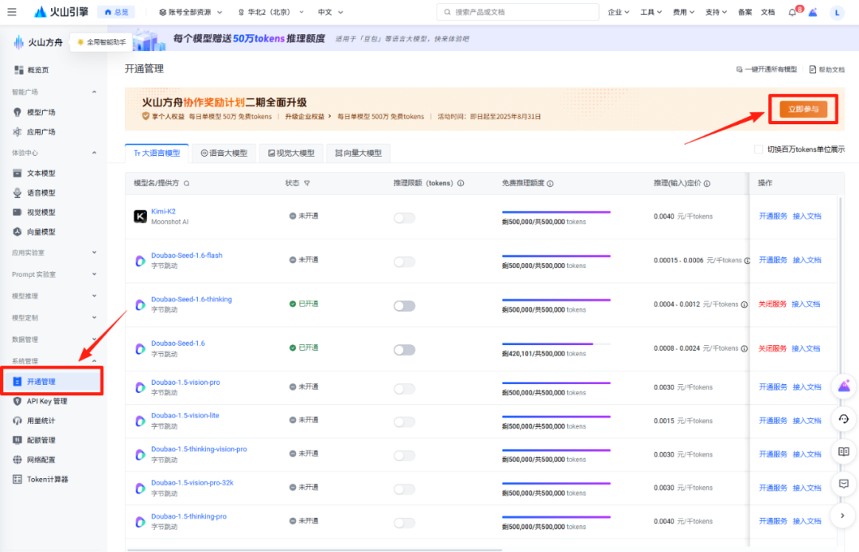The image size is (859, 552).
Task: Open the 中文 language dropdown
Action: (x=330, y=12)
